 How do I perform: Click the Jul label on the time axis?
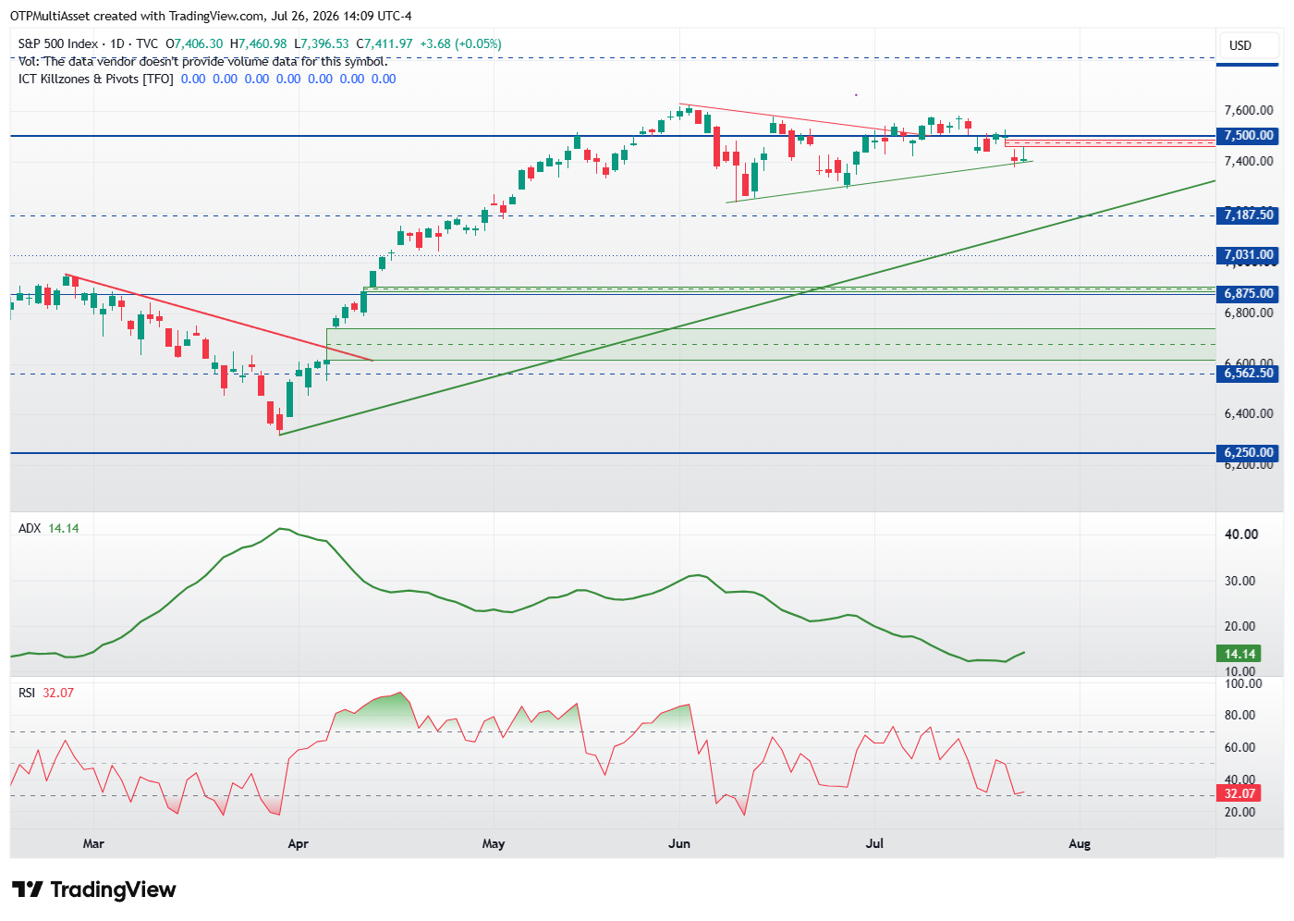coord(874,843)
